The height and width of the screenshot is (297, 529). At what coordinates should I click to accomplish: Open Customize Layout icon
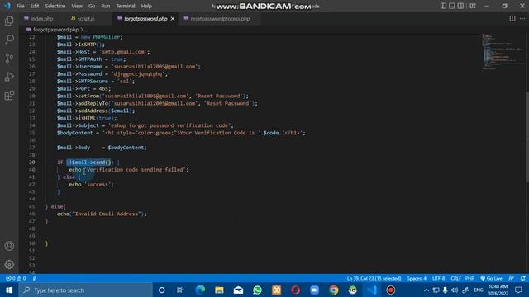point(473,6)
